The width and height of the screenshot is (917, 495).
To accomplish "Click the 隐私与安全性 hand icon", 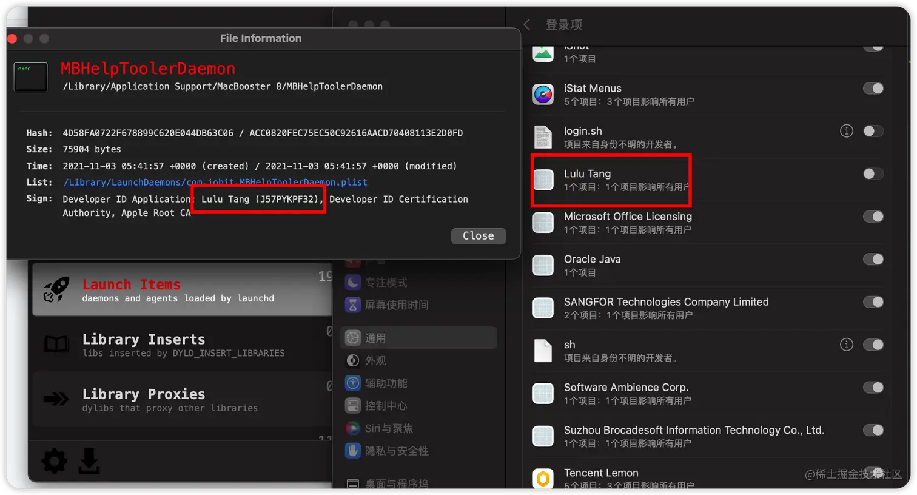I will pyautogui.click(x=353, y=451).
